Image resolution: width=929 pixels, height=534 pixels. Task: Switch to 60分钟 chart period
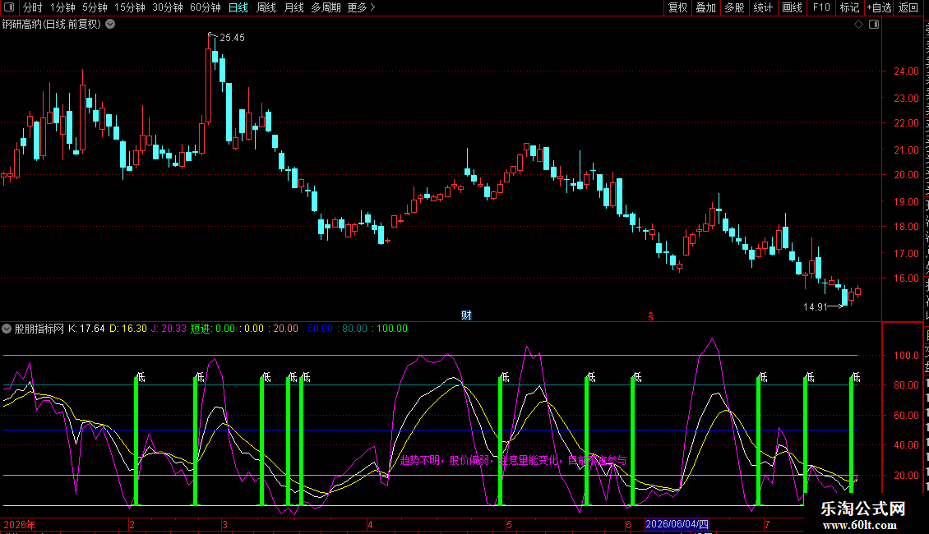[x=206, y=7]
